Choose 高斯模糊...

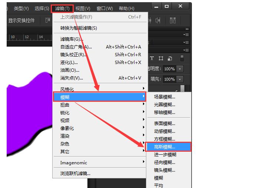[x=168, y=147]
